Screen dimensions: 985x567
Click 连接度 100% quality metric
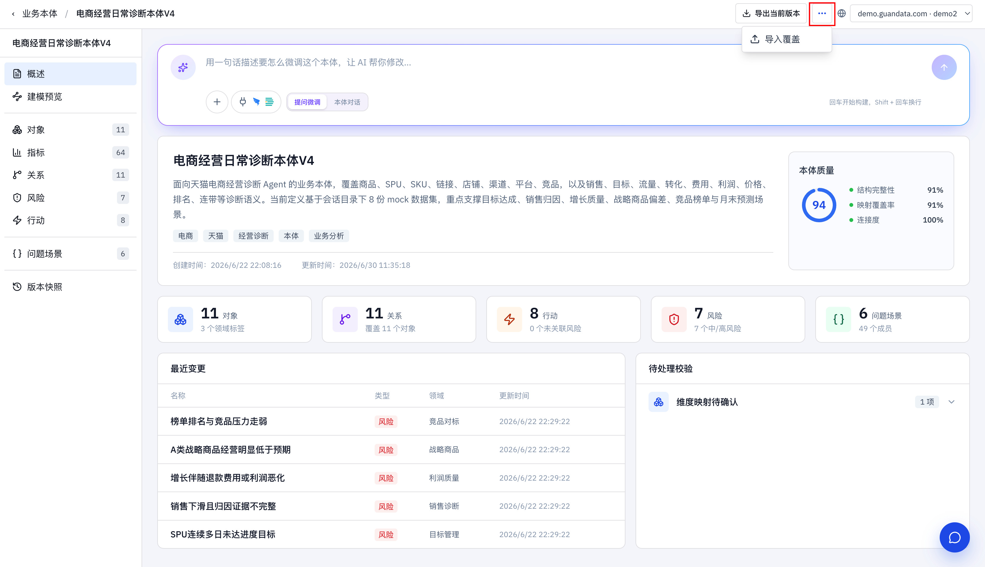896,220
